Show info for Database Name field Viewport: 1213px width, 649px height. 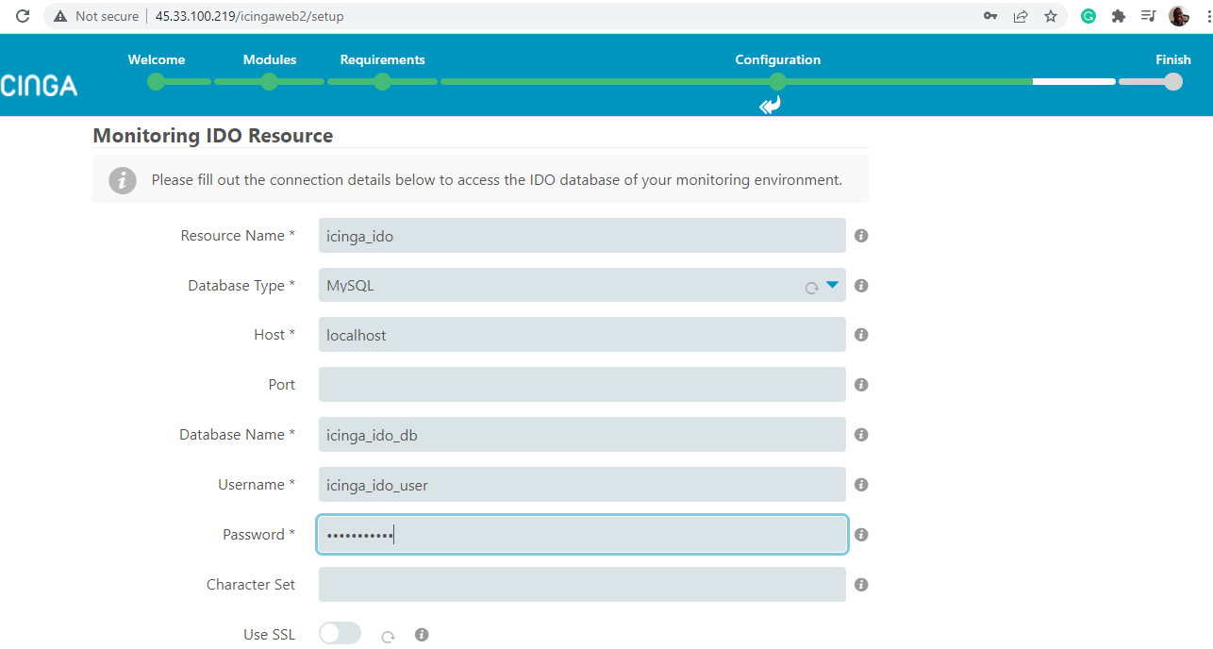(861, 435)
